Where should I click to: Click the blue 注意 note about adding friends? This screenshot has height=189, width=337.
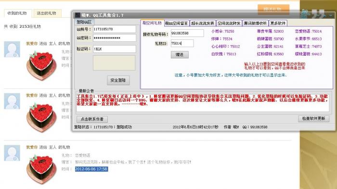point(231,75)
